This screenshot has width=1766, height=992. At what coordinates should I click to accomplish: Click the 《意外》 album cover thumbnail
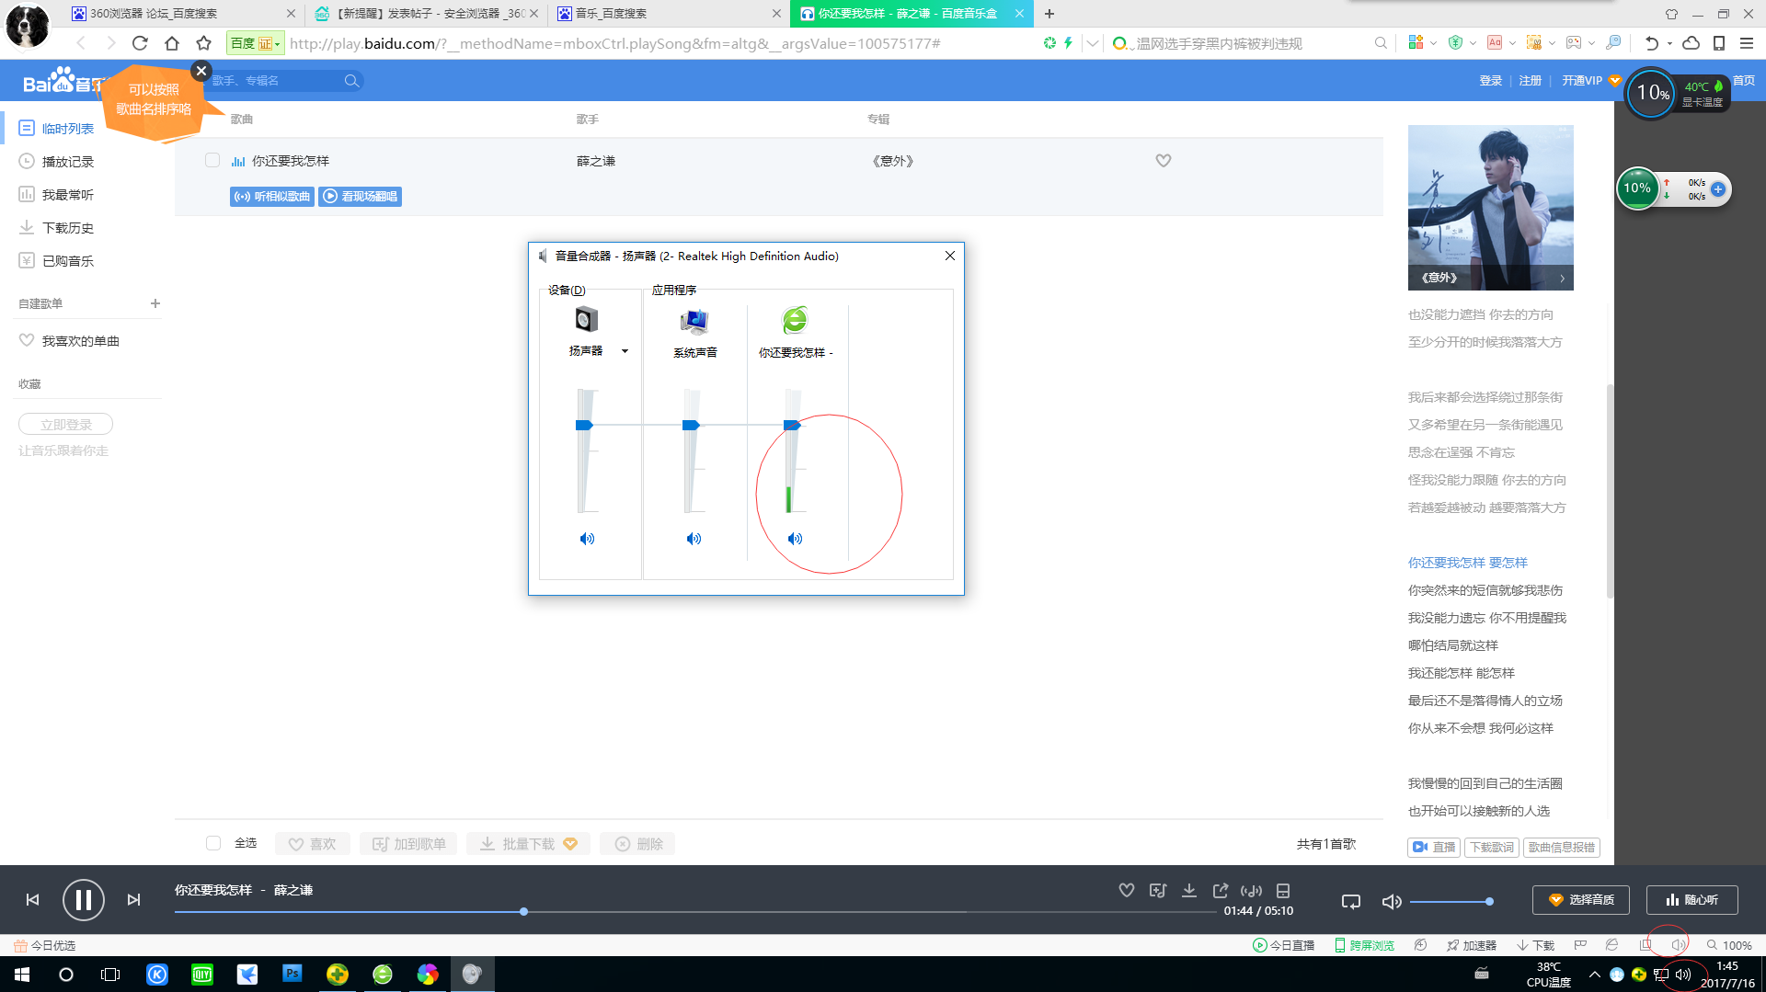(1490, 207)
